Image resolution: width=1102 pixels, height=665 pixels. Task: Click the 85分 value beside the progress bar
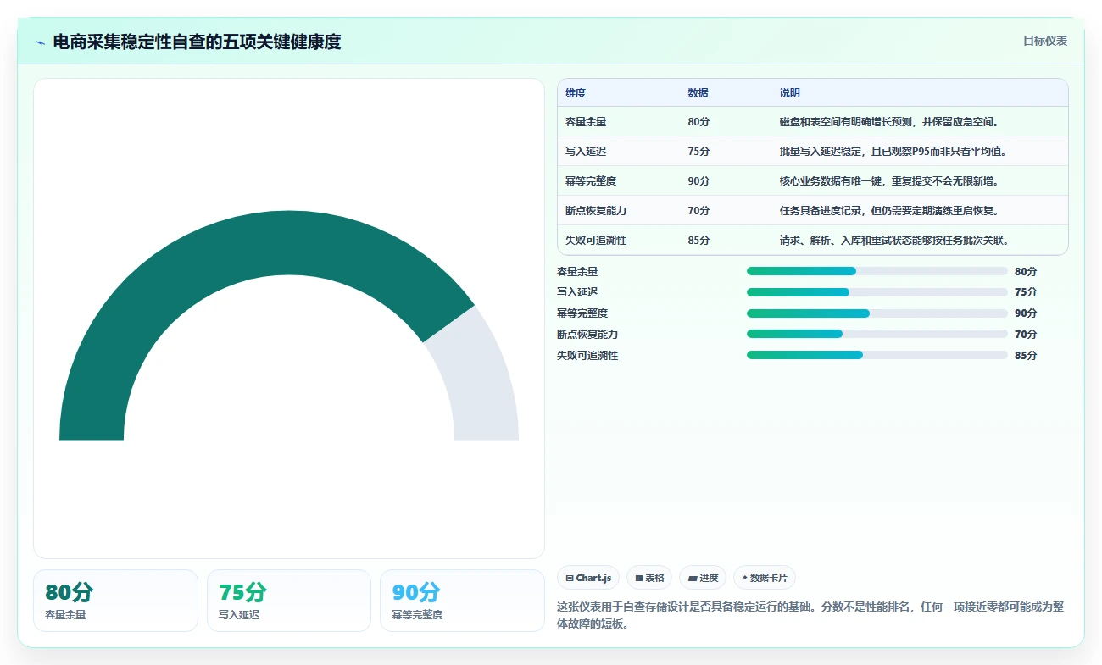(x=1026, y=356)
